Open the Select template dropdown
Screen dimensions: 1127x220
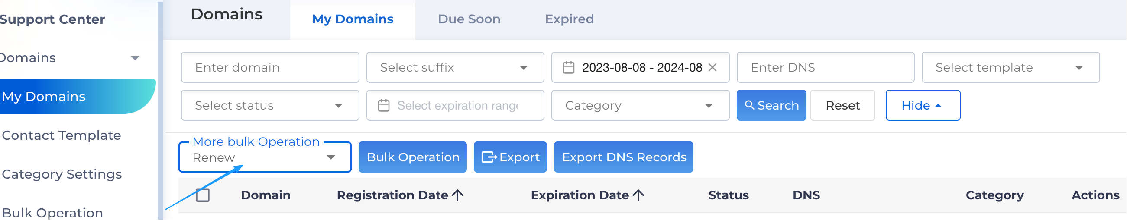[1010, 68]
